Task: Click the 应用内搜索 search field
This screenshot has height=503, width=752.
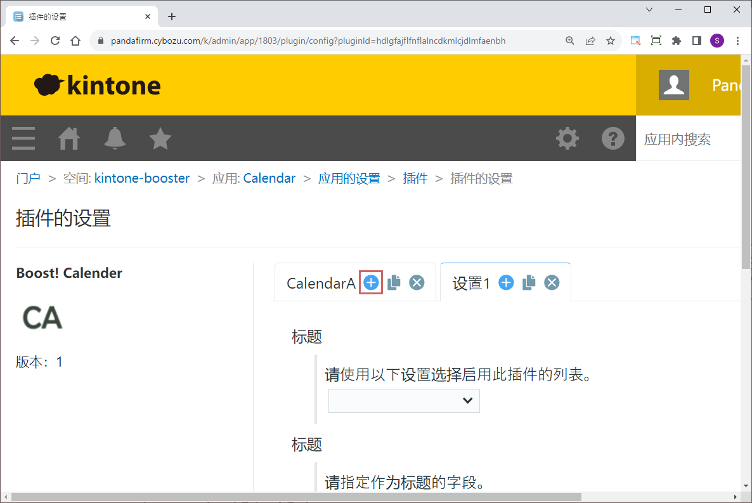Action: [688, 140]
